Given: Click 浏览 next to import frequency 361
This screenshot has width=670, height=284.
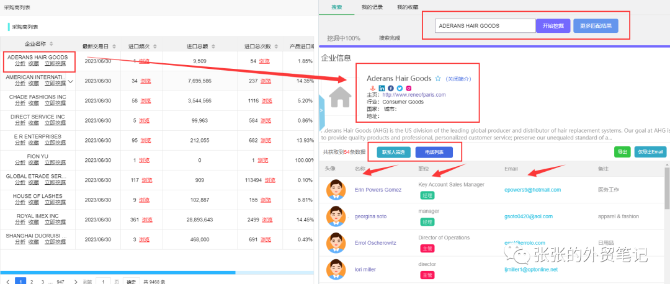Looking at the screenshot, I should pyautogui.click(x=147, y=220).
